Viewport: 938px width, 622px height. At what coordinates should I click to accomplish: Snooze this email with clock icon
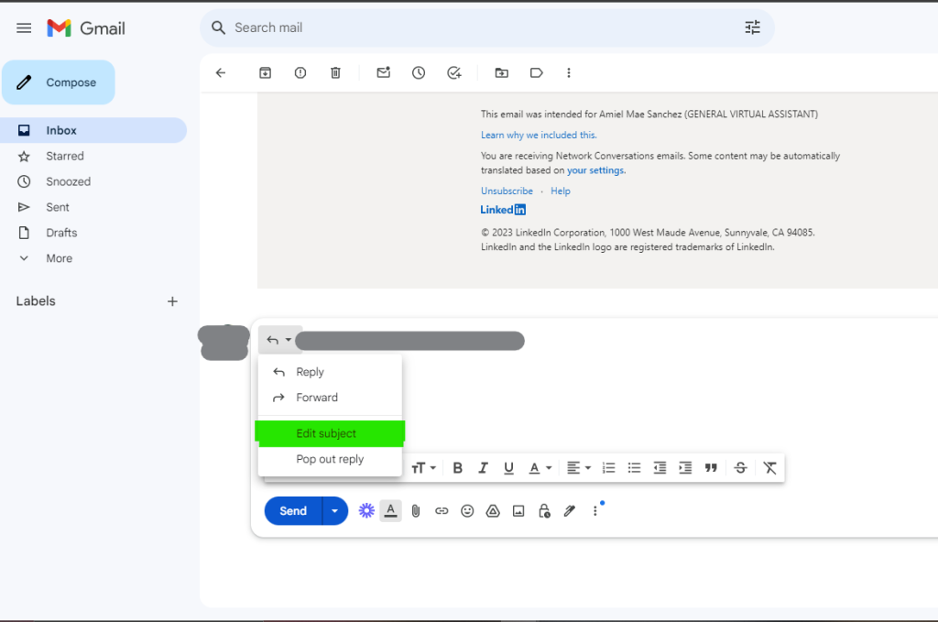pyautogui.click(x=419, y=73)
